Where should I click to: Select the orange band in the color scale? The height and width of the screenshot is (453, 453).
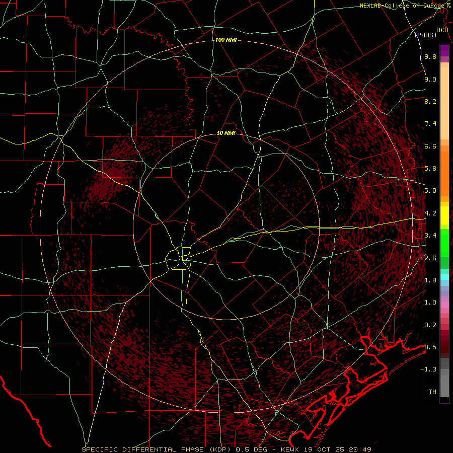(444, 174)
